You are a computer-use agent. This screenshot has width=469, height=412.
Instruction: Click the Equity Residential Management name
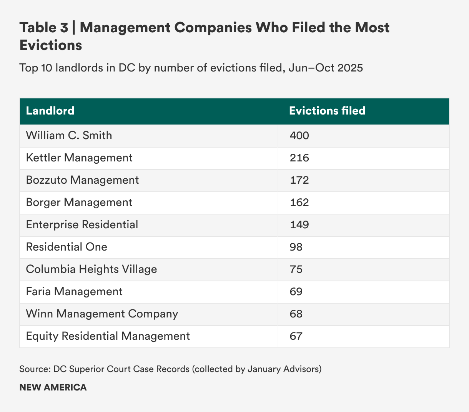108,336
